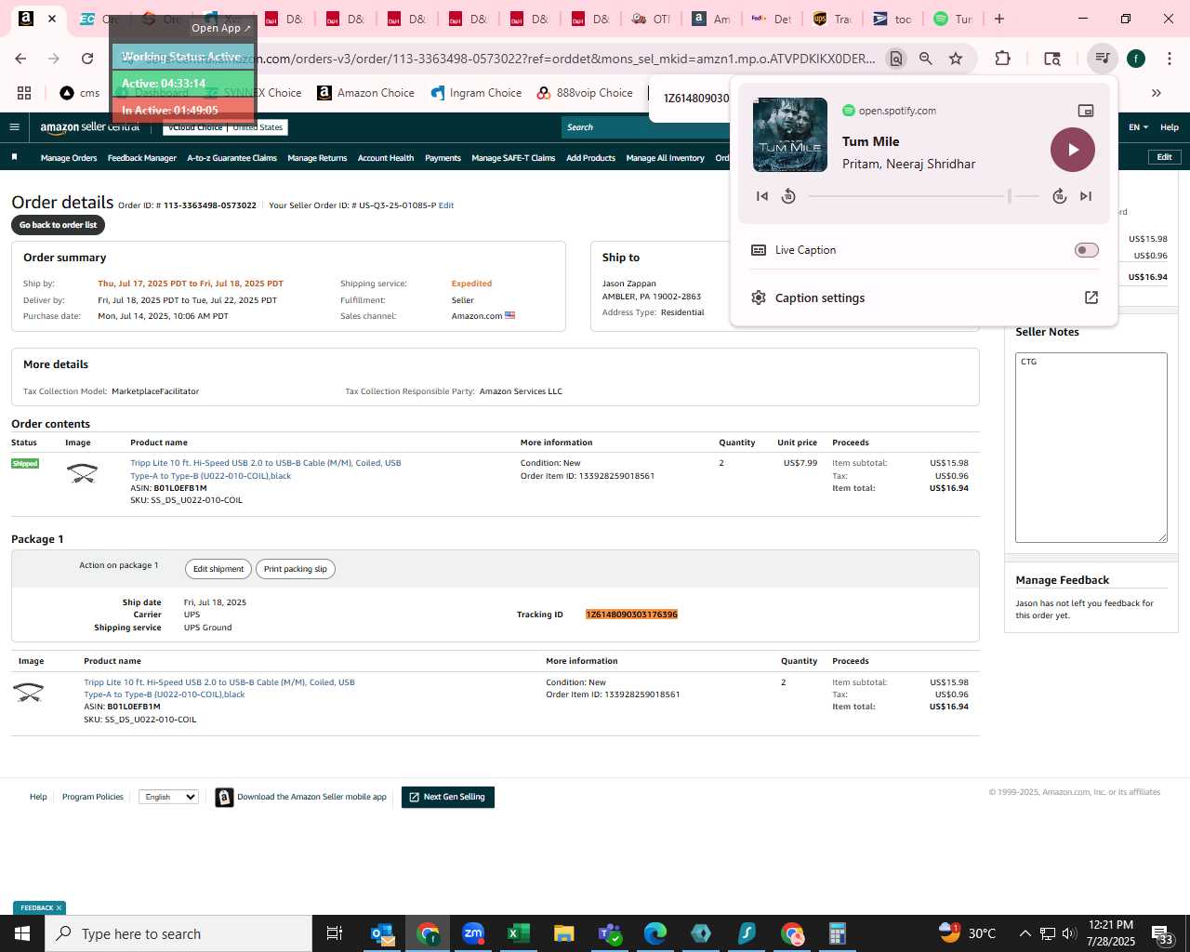
Task: Switch to the OTI browser tab
Action: (650, 19)
